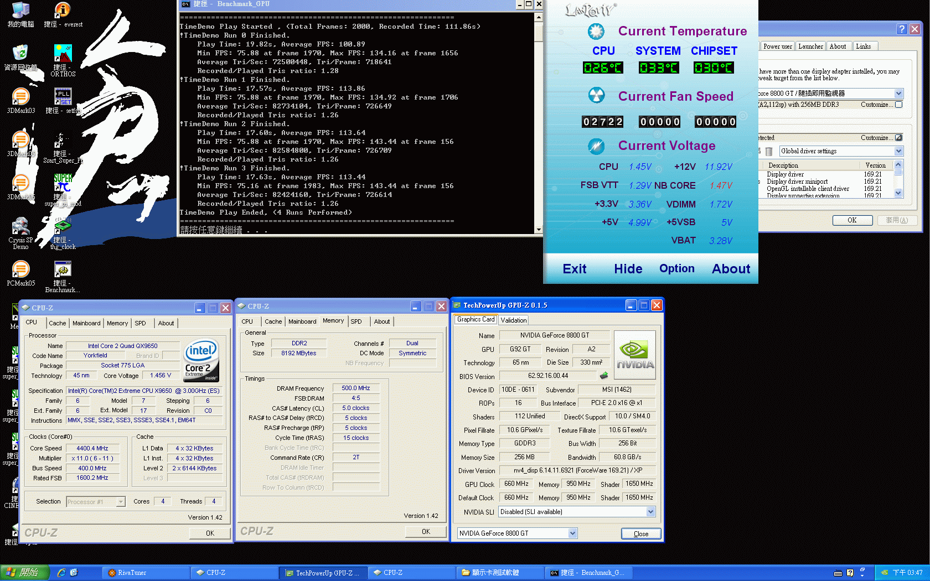The image size is (930, 581).
Task: Click the NVIDIA logo in GPU-Z
Action: click(635, 355)
